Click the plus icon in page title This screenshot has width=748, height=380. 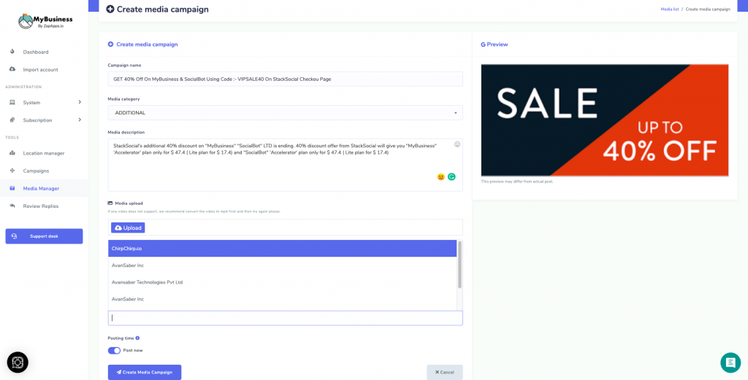(110, 9)
